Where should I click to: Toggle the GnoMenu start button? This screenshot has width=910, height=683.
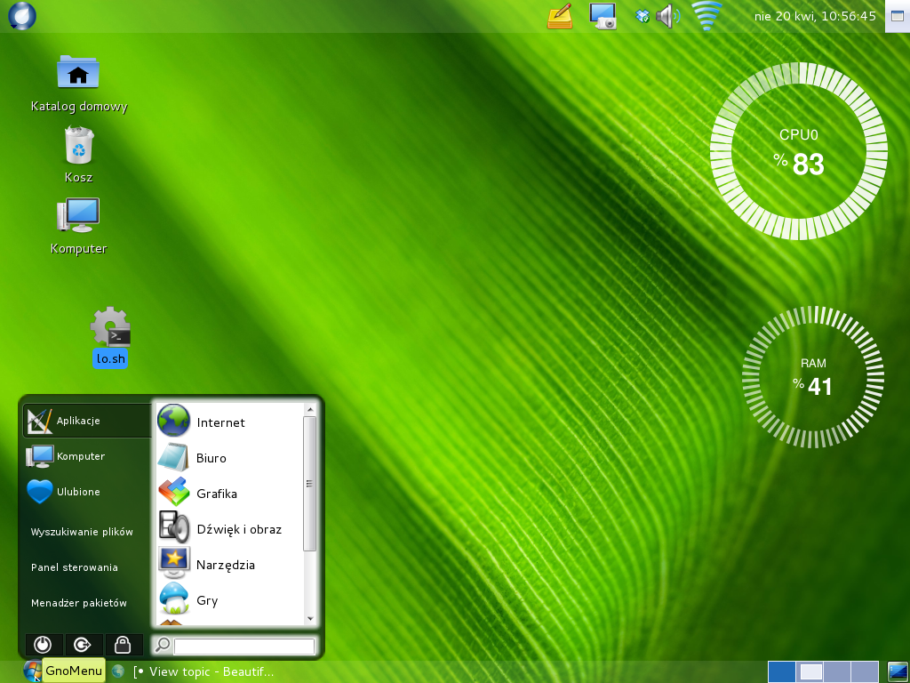[x=33, y=671]
